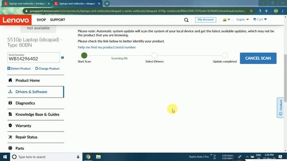
Task: Click the Parts icon in sidebar
Action: point(10,148)
